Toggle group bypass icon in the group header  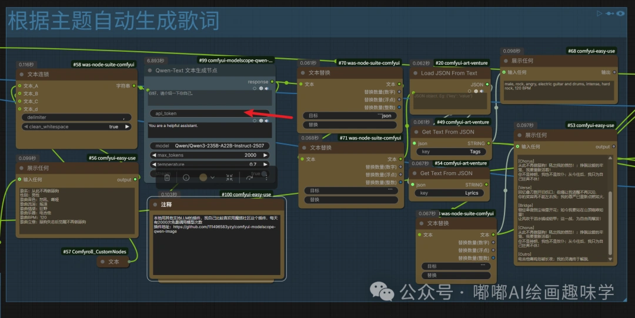pyautogui.click(x=610, y=14)
